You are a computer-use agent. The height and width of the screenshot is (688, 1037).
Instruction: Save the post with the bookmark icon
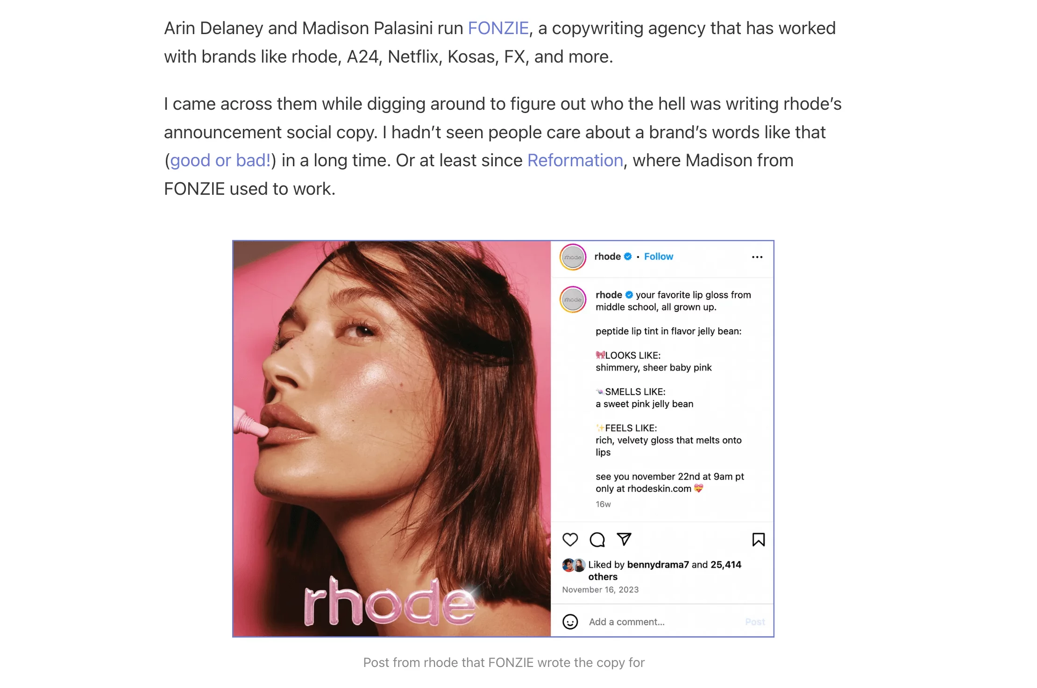point(760,539)
